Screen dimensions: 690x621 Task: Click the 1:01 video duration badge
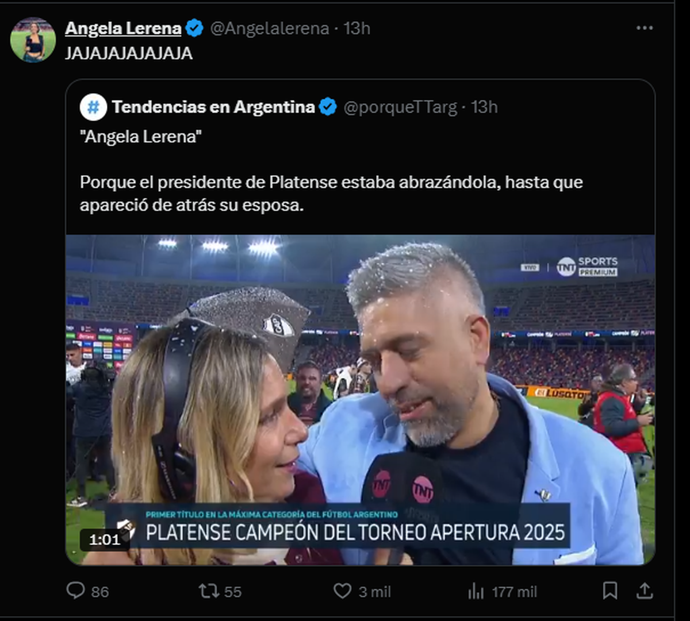(x=105, y=539)
